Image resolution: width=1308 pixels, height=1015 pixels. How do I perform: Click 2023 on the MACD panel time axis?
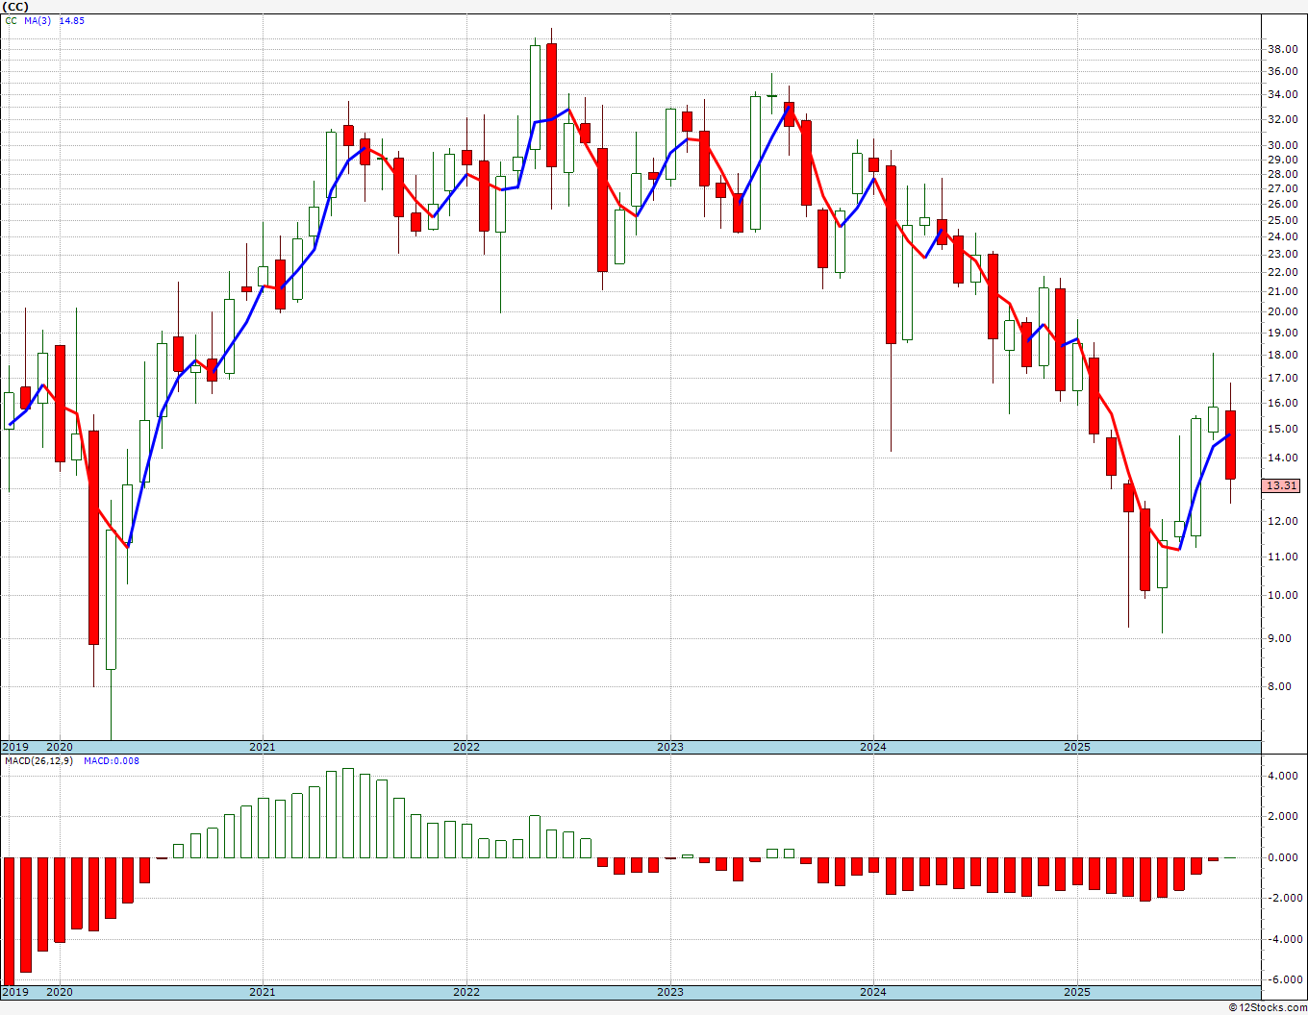(x=670, y=992)
